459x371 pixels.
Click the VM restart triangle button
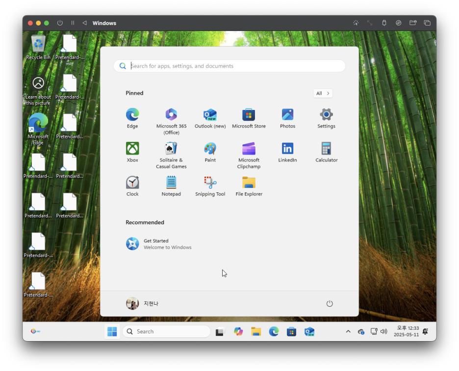pos(85,23)
